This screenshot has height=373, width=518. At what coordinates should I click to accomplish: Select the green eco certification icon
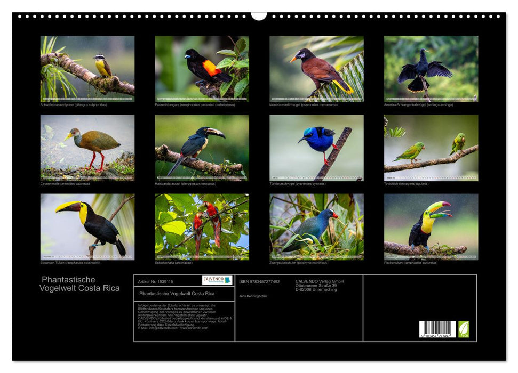point(463,330)
